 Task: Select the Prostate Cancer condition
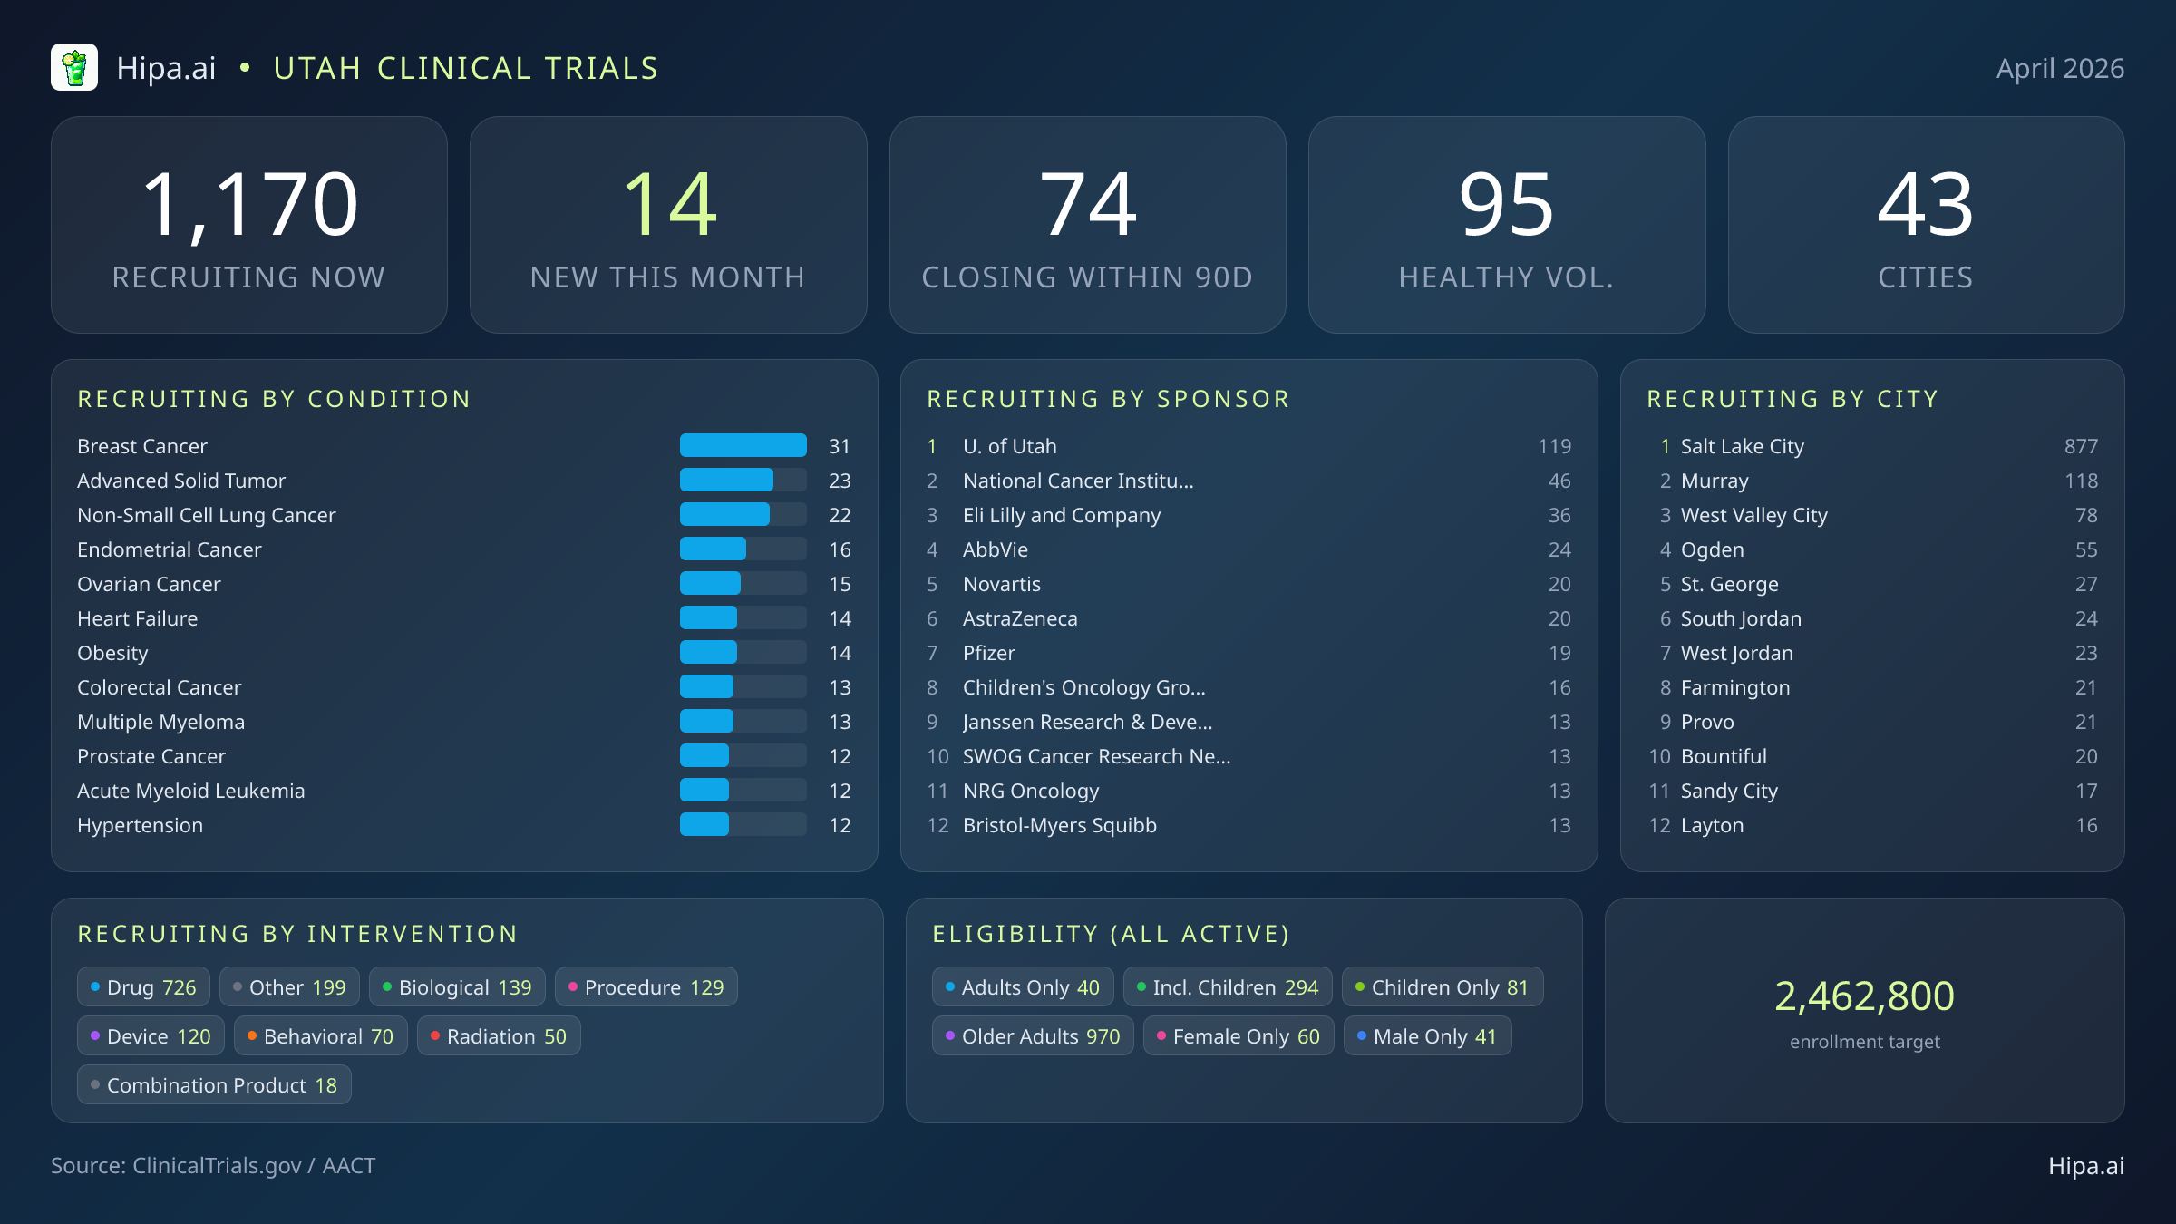click(x=464, y=756)
